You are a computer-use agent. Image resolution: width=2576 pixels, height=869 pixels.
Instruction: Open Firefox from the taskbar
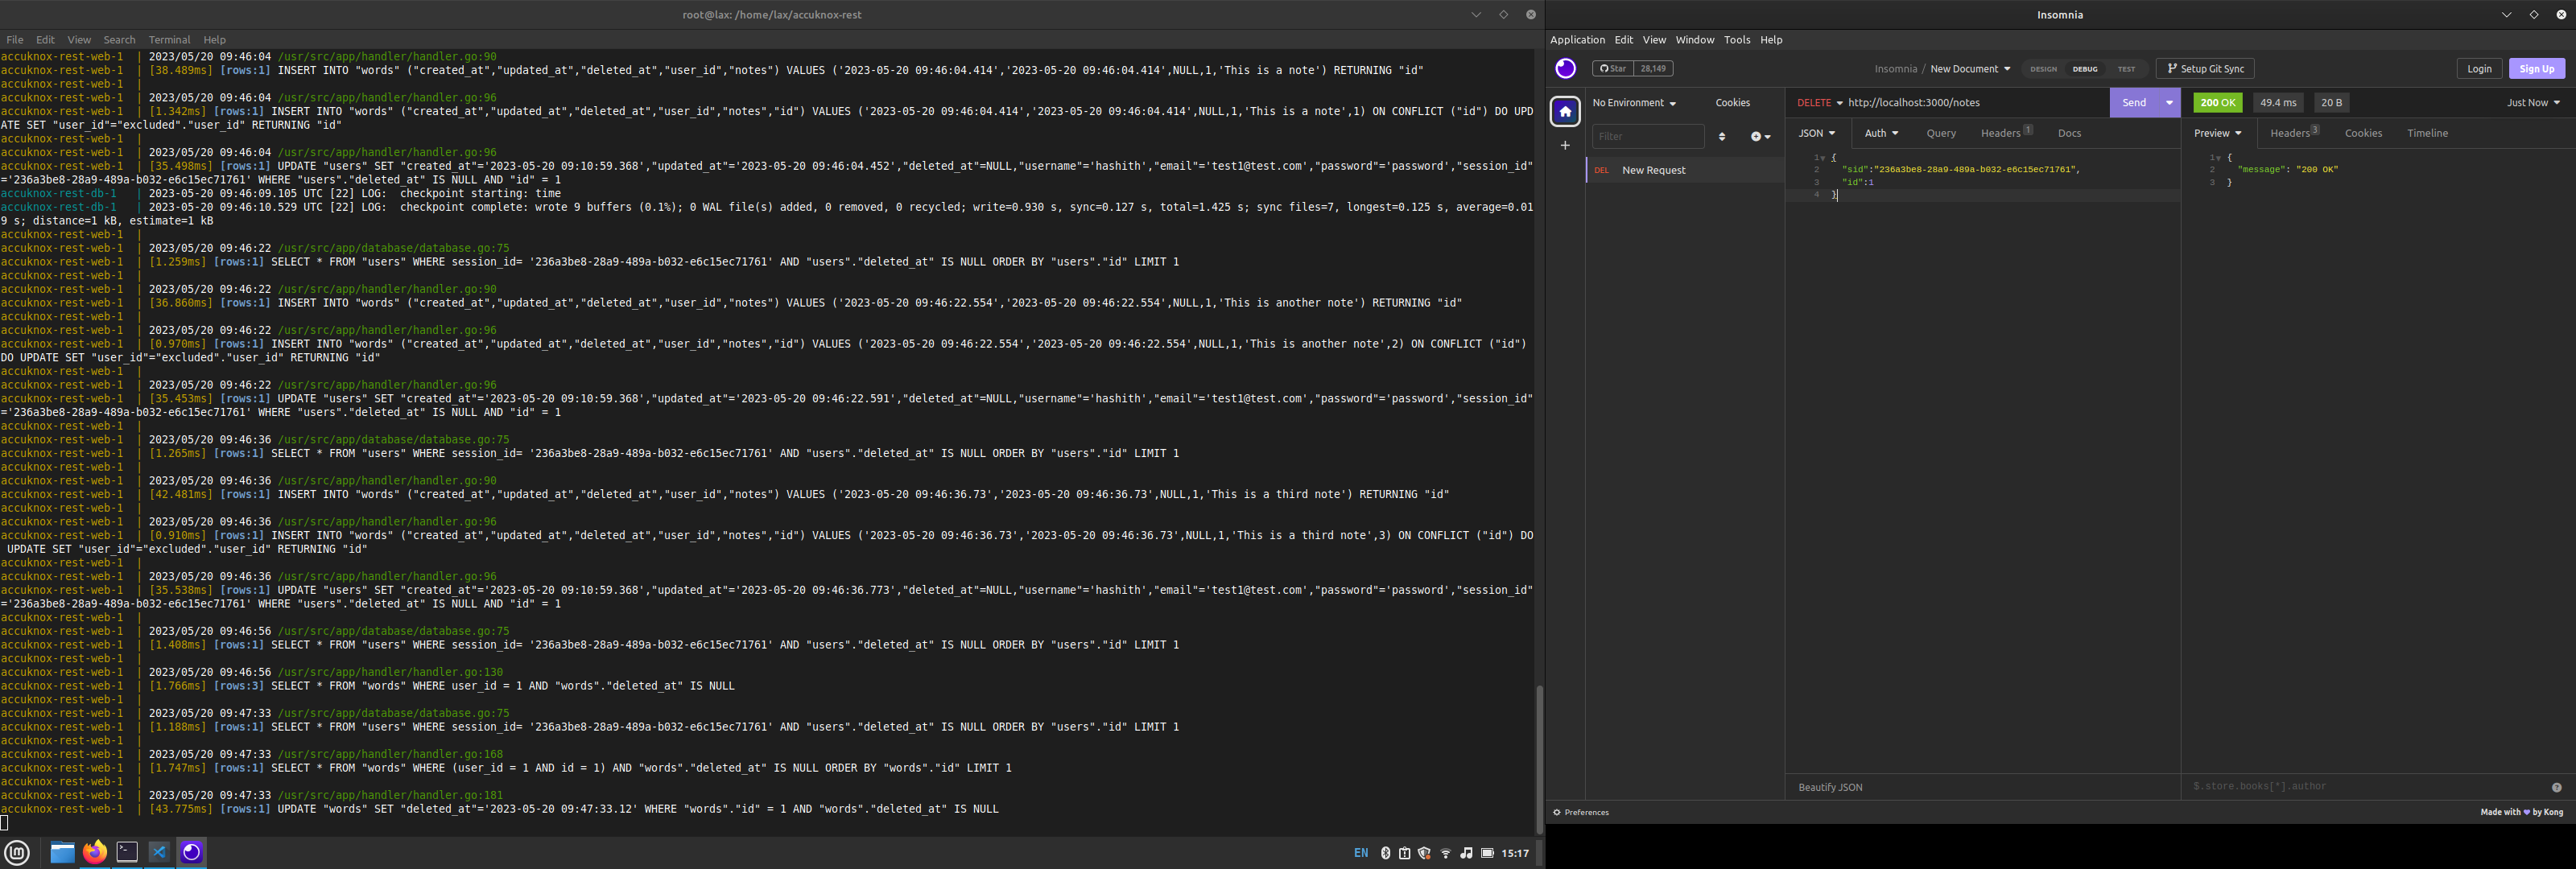point(95,852)
